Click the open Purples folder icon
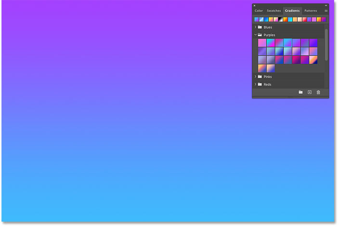This screenshot has height=227, width=339. (x=260, y=35)
